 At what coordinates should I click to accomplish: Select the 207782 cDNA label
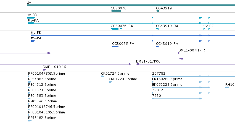(159, 74)
